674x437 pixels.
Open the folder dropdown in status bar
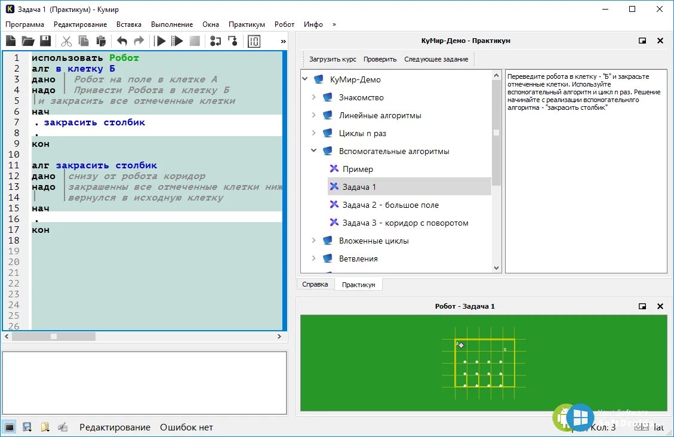coord(45,427)
